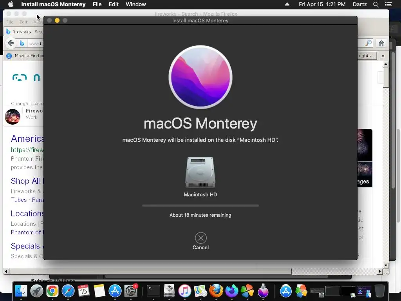The height and width of the screenshot is (301, 401).
Task: Launch Safari from the dock
Action: click(x=68, y=291)
